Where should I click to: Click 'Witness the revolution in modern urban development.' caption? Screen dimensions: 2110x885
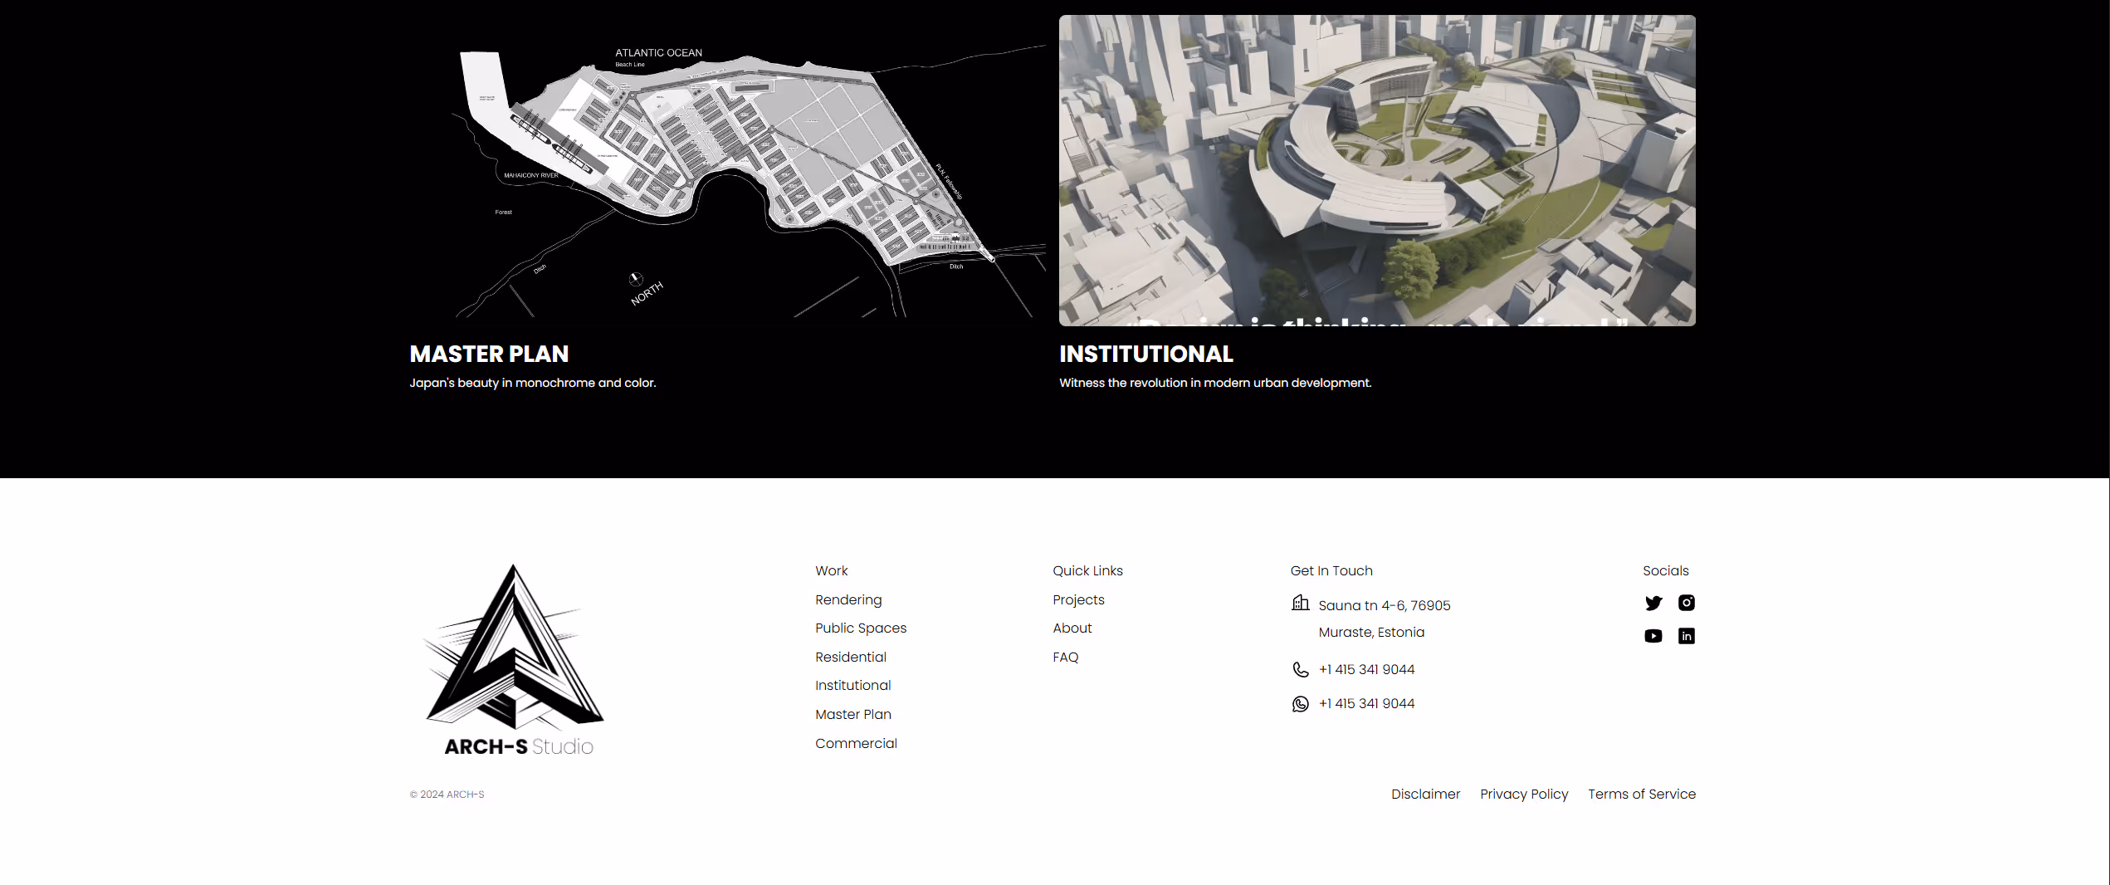tap(1215, 384)
